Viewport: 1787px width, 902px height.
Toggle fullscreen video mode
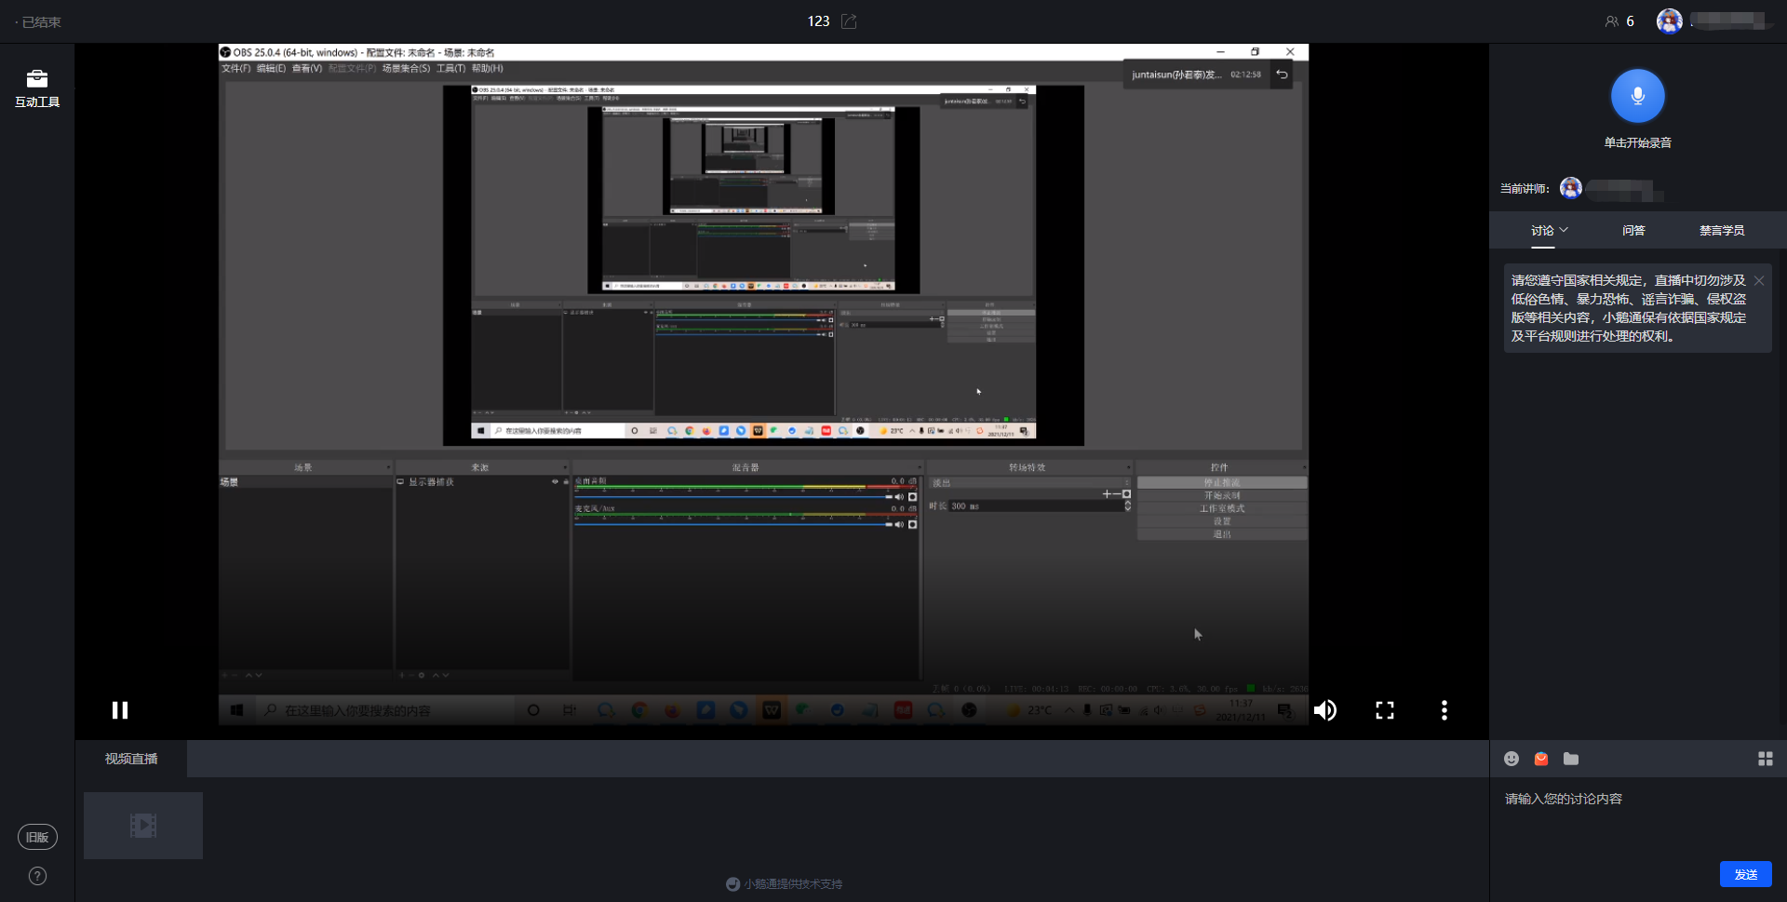tap(1385, 710)
